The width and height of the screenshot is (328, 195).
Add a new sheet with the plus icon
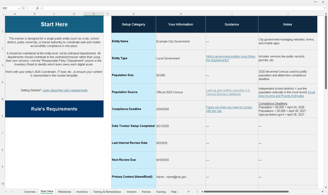tap(188, 191)
